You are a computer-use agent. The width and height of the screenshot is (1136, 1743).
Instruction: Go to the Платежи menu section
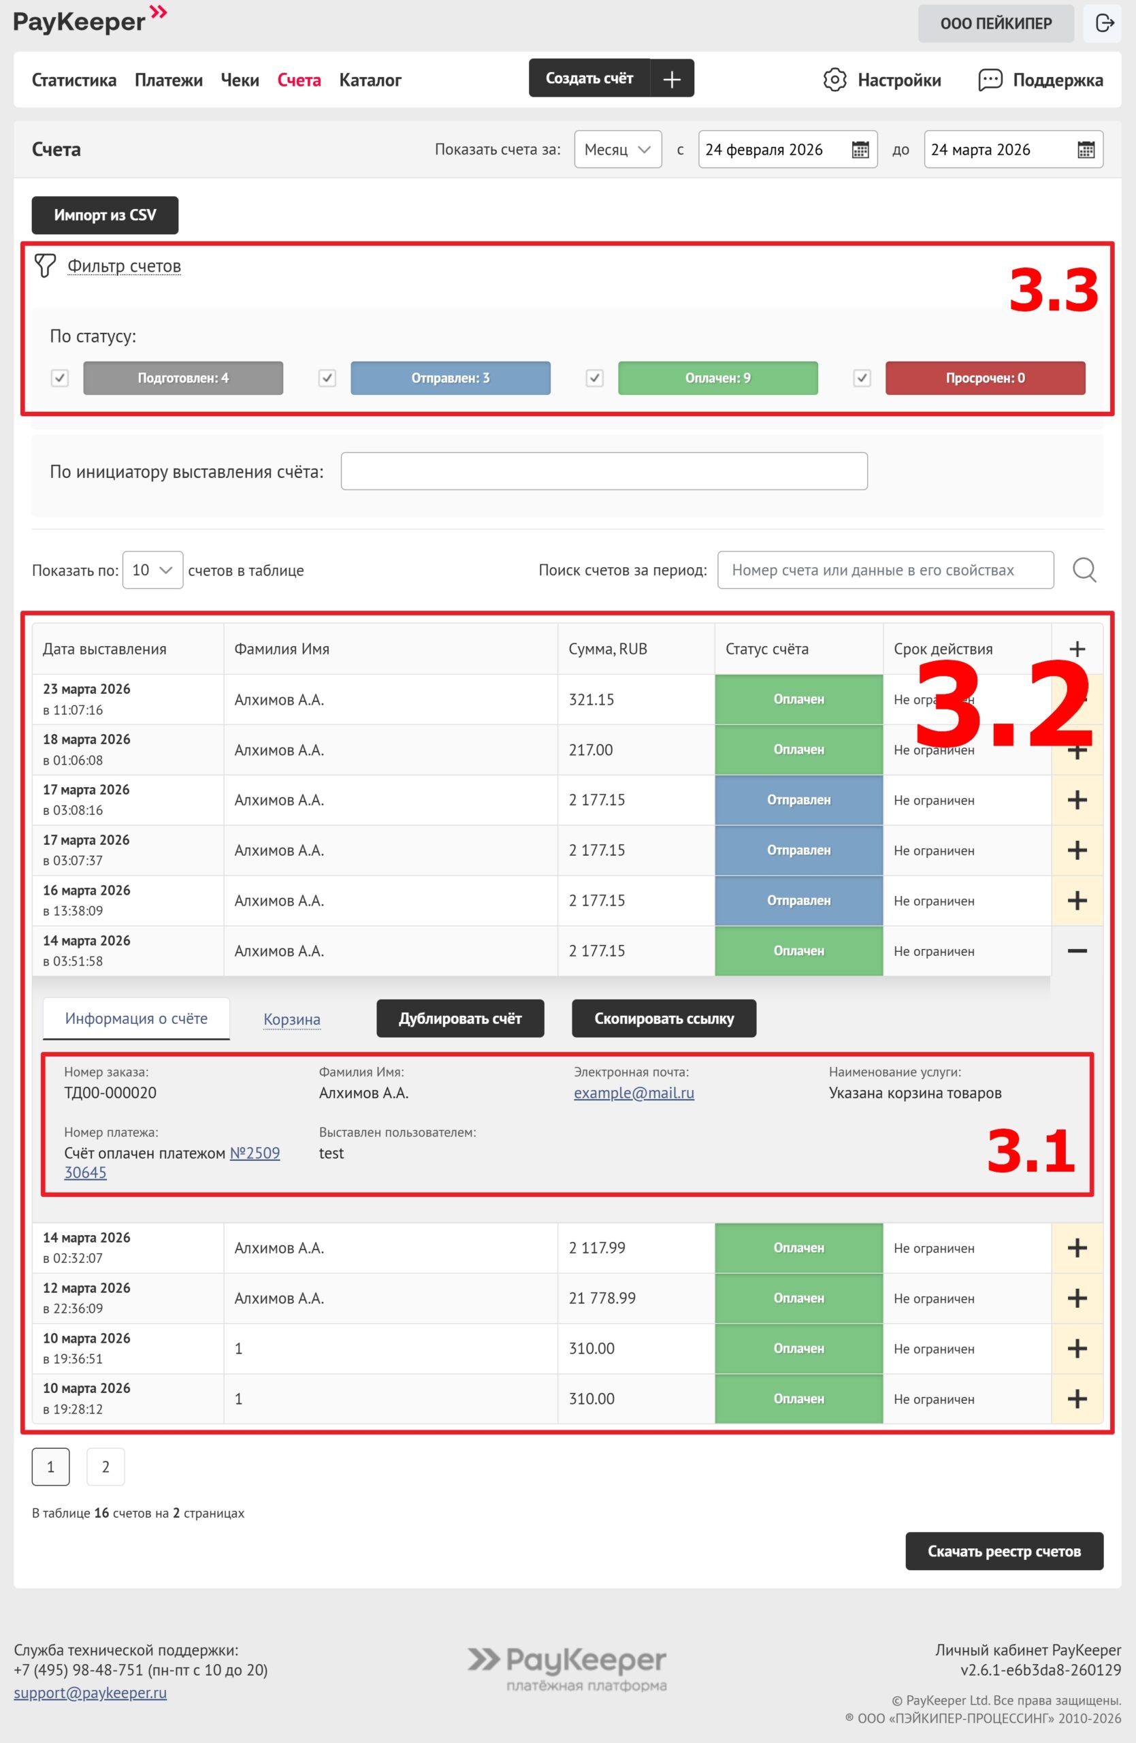click(x=168, y=80)
